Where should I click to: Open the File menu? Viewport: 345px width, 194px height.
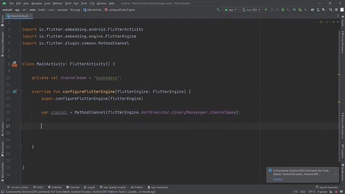[x=11, y=3]
